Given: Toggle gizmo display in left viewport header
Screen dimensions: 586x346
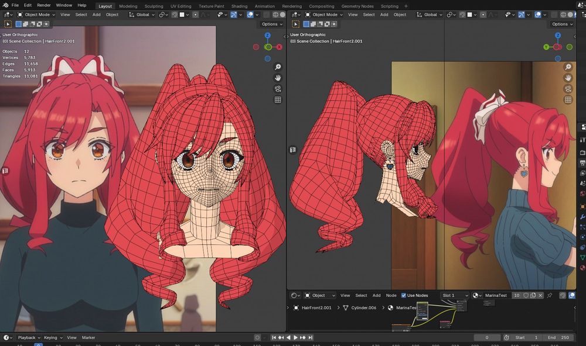Looking at the screenshot, I should (233, 15).
